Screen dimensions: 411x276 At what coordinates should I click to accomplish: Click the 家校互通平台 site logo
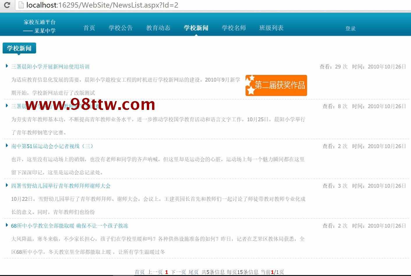[x=40, y=26]
